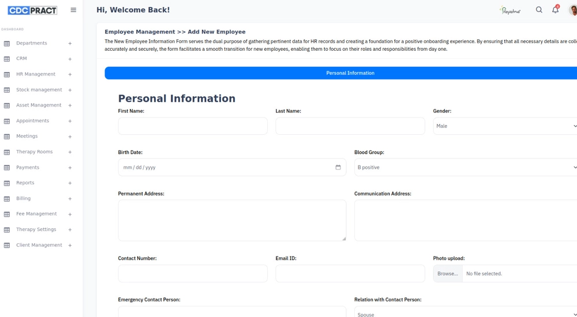This screenshot has height=317, width=577.
Task: Click the hamburger menu toggle icon
Action: [x=73, y=10]
